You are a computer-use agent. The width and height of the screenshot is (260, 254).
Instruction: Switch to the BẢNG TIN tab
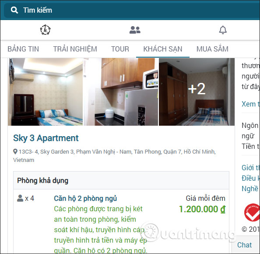click(x=23, y=49)
